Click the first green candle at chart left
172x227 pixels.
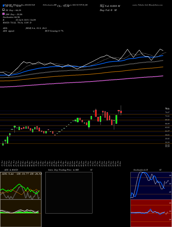[3, 144]
